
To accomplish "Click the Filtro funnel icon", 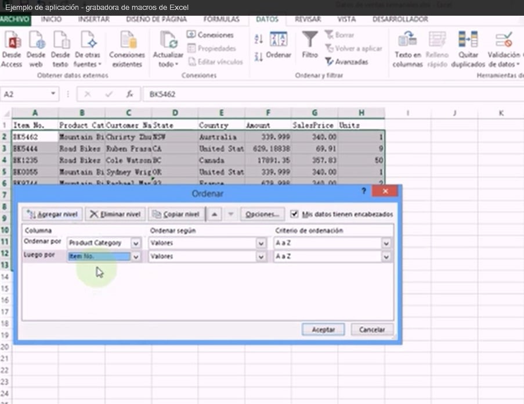I will point(310,41).
